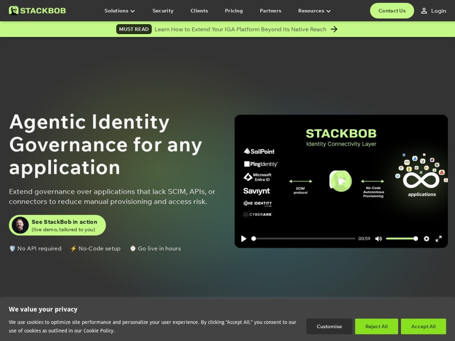Open video settings gear icon
This screenshot has width=455, height=341.
click(426, 238)
